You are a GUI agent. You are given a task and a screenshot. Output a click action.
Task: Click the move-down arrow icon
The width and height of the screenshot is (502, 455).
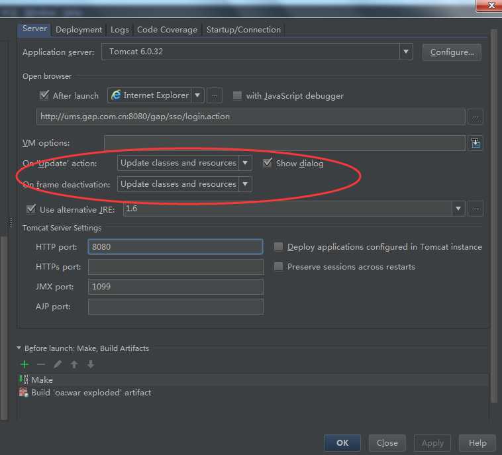91,364
